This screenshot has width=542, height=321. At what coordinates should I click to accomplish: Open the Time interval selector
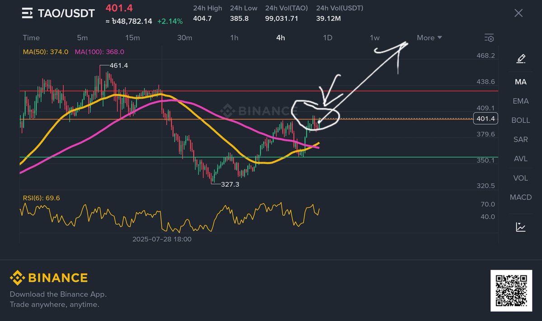click(x=31, y=38)
